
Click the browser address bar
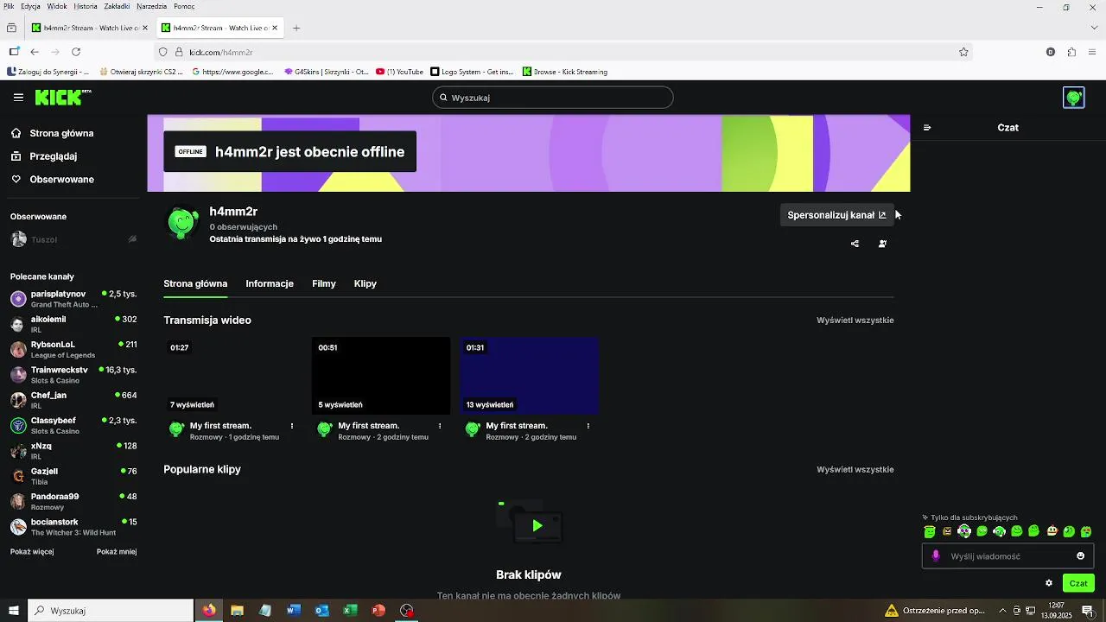562,52
